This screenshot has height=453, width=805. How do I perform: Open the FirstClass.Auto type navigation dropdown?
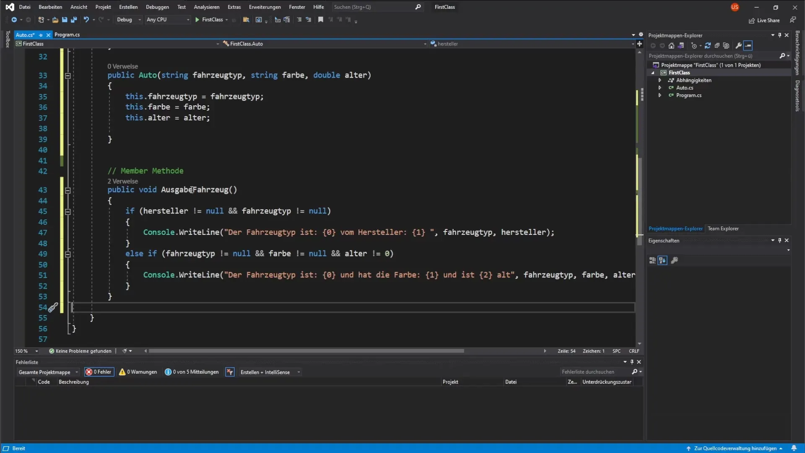(x=325, y=44)
